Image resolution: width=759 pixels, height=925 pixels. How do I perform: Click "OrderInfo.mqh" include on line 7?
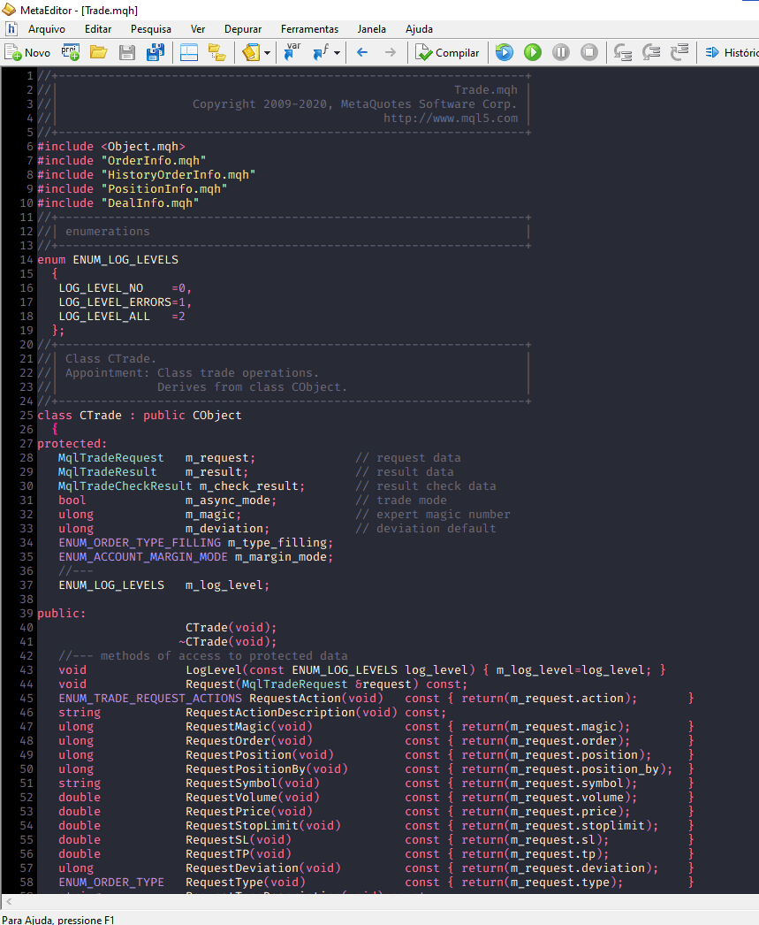click(153, 160)
